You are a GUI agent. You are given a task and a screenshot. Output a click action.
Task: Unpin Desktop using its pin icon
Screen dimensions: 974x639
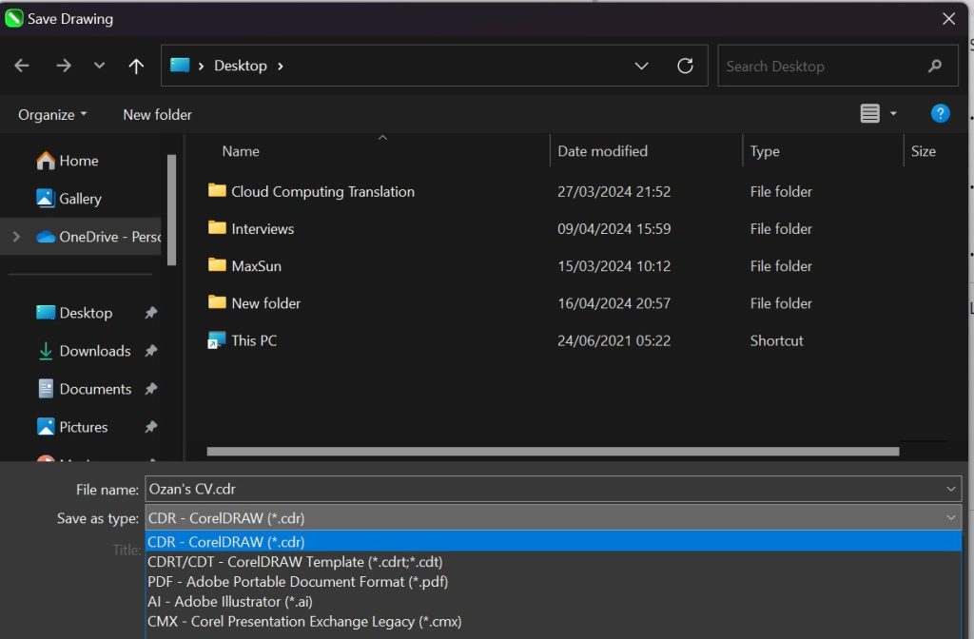pos(151,313)
